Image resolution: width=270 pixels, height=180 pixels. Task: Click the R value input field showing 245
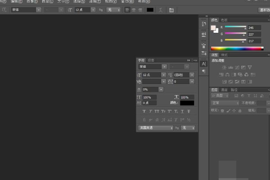click(x=254, y=27)
